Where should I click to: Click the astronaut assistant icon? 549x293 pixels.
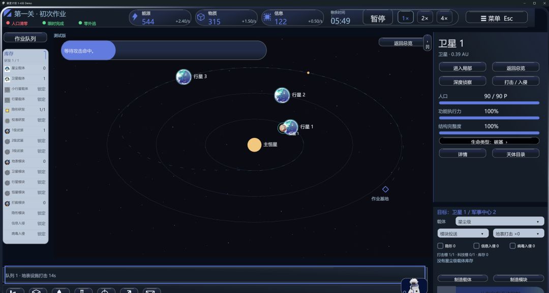tap(414, 286)
